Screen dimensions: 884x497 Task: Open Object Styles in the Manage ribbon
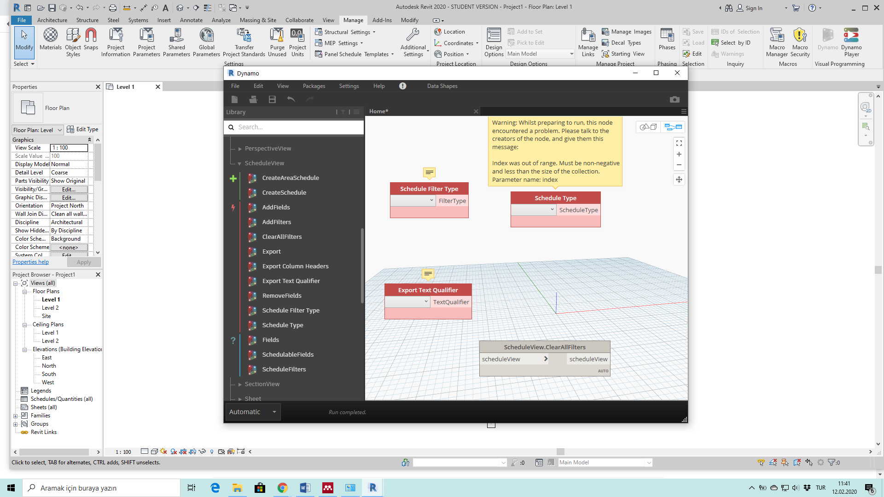[73, 42]
